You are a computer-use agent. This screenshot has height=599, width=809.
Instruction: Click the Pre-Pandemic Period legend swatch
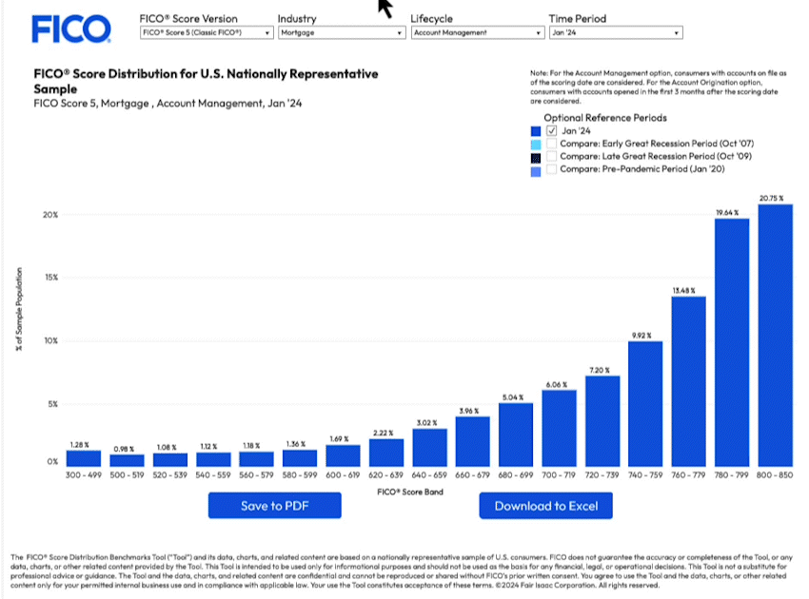point(536,172)
